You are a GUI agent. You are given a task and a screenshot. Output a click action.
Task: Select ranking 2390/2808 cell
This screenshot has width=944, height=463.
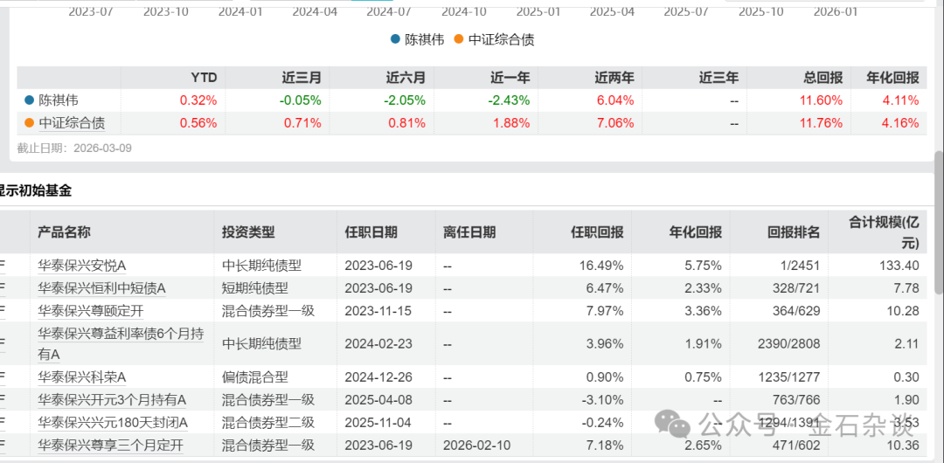790,344
